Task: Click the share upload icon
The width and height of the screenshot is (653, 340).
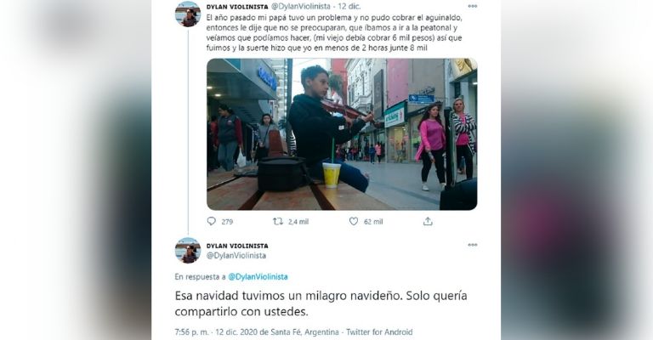Action: click(428, 221)
